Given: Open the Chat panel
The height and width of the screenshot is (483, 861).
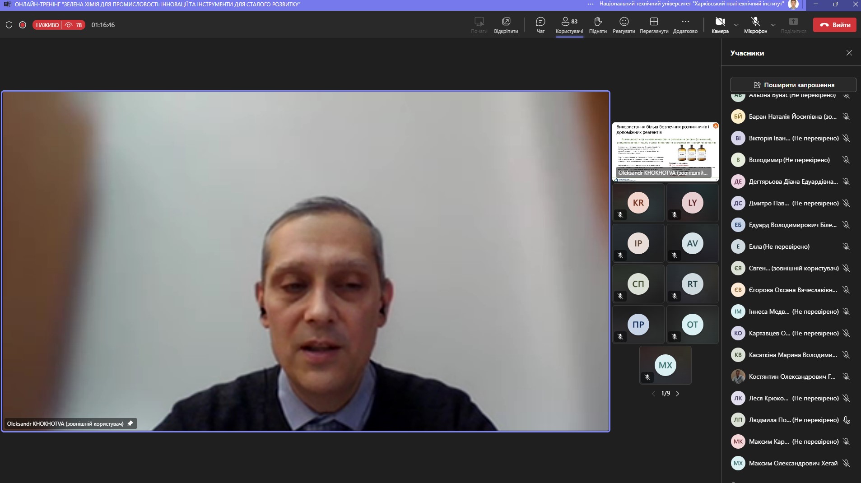Looking at the screenshot, I should pos(540,25).
